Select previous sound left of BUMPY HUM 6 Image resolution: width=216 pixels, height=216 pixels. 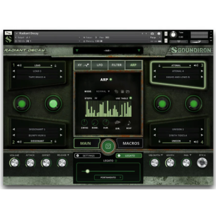coord(14,135)
